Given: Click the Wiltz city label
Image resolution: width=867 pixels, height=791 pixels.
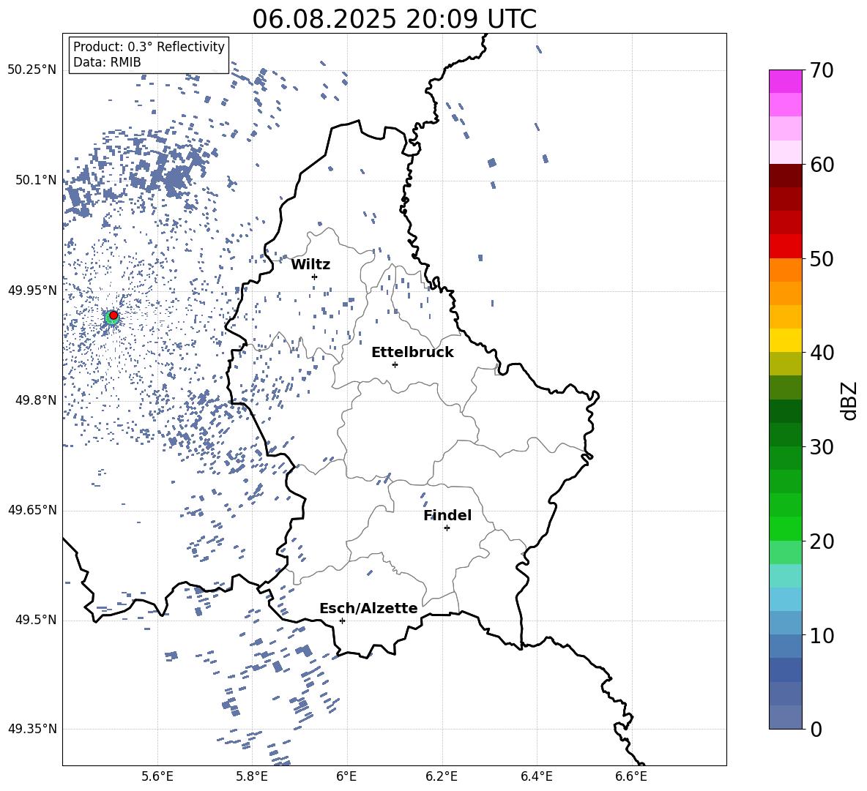Looking at the screenshot, I should [310, 265].
